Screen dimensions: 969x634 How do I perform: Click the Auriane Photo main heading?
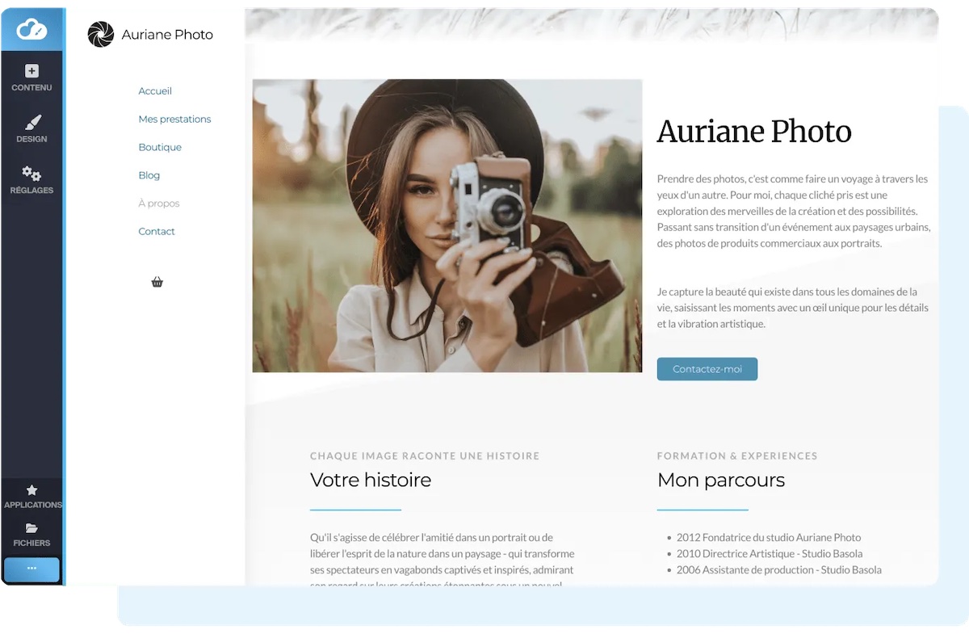[x=754, y=132]
